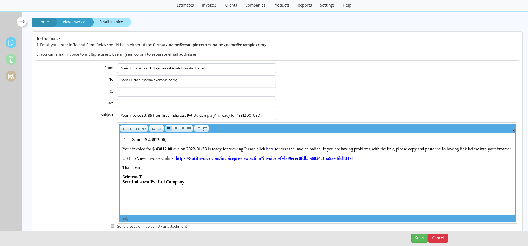Open the Reports menu
528x246 pixels.
tap(304, 5)
